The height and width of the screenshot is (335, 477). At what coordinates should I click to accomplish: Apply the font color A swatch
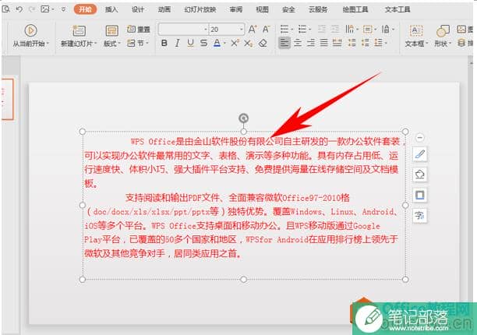217,43
